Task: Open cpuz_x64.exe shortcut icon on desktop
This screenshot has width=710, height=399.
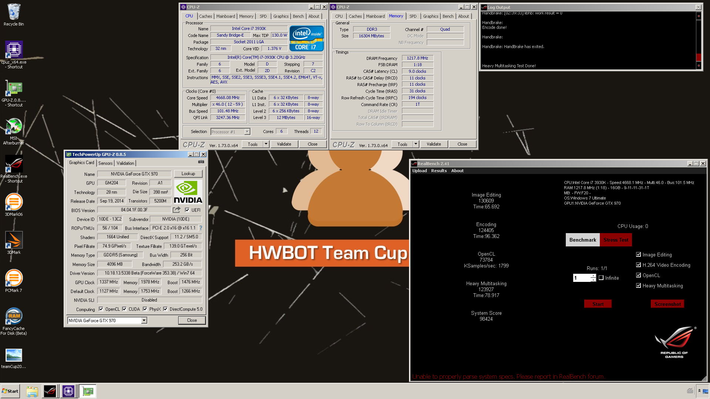Action: [x=14, y=50]
